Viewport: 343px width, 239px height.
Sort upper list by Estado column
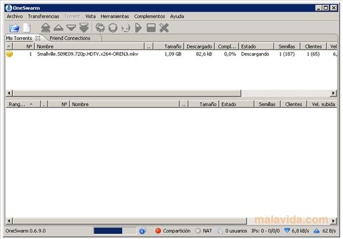click(x=256, y=46)
